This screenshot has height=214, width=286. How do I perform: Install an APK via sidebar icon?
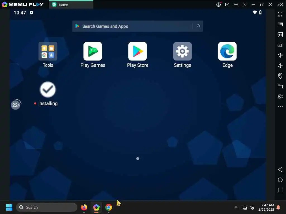point(280,35)
